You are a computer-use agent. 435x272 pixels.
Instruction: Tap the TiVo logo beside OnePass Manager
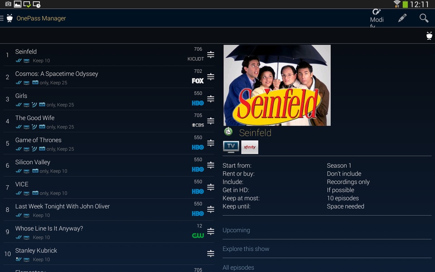(10, 18)
